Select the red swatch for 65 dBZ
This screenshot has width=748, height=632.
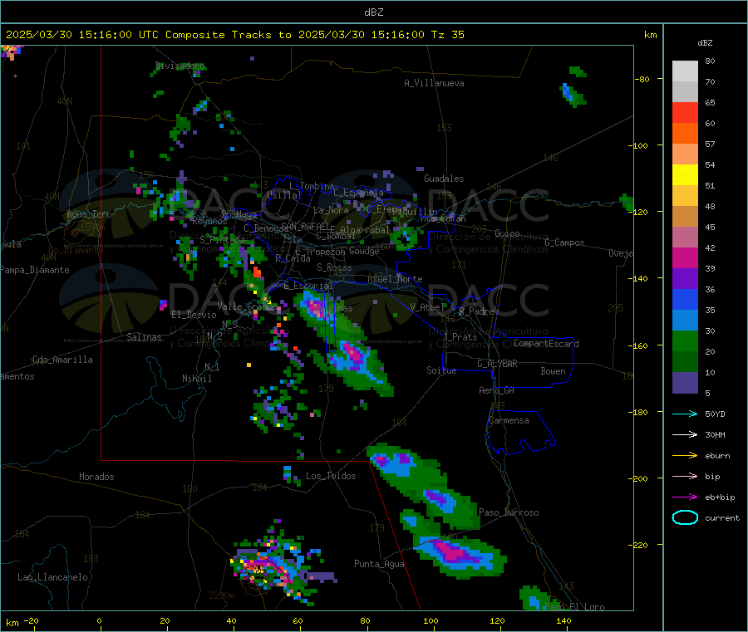pyautogui.click(x=685, y=112)
